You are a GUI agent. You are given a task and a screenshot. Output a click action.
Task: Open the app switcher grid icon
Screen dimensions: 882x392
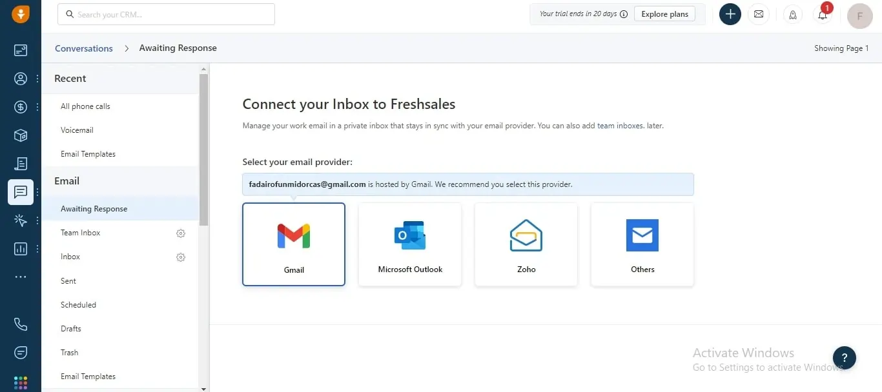pos(21,383)
